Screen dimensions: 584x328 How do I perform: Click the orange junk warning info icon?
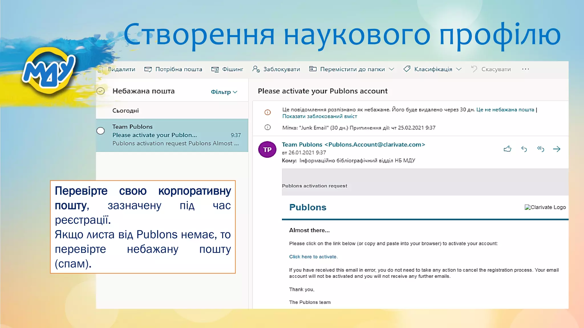tap(267, 112)
